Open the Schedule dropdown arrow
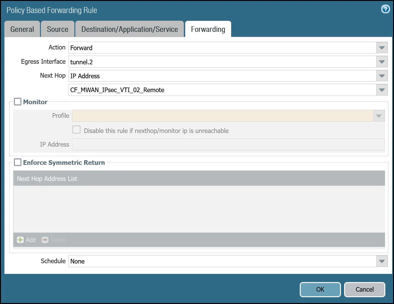This screenshot has height=304, width=394. coord(382,261)
